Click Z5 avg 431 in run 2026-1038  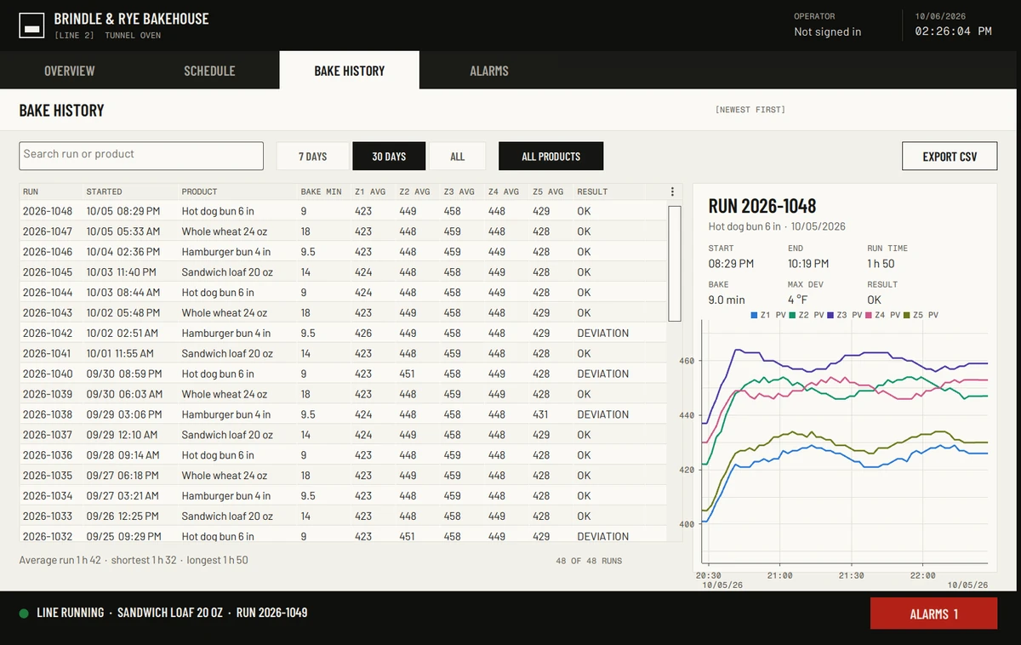541,414
